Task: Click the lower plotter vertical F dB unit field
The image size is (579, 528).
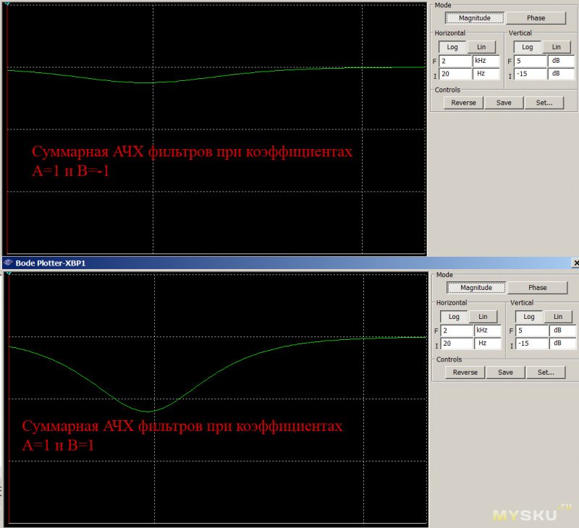Action: click(562, 331)
